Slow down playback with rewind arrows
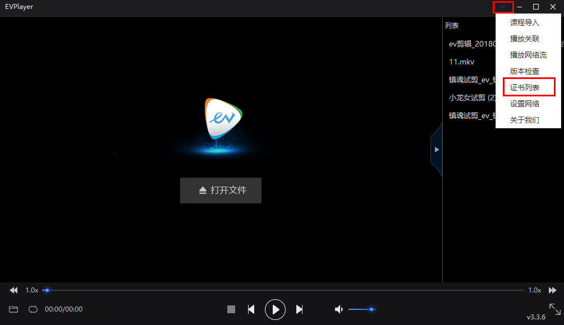Viewport: 564px width, 325px height. (x=14, y=290)
